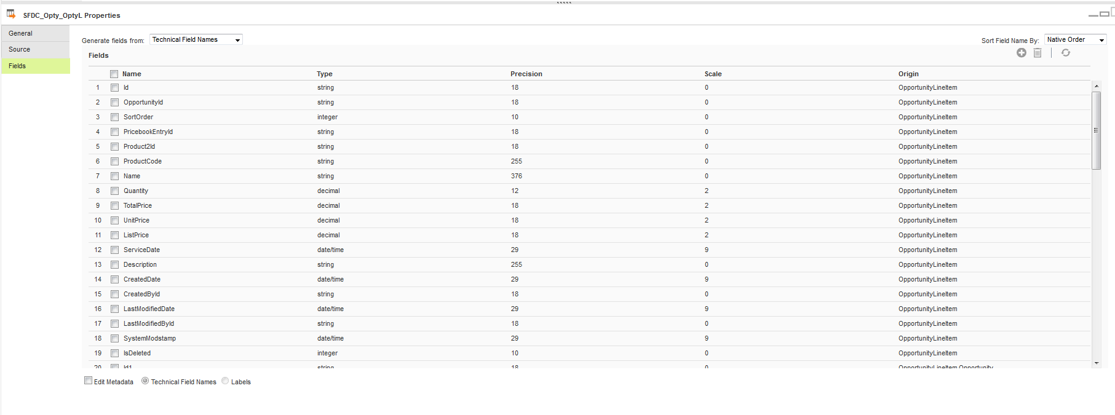The width and height of the screenshot is (1115, 415).
Task: Select the ListPrice field name
Action: pyautogui.click(x=136, y=235)
